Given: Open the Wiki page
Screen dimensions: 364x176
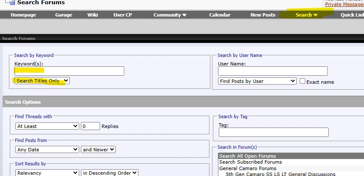Looking at the screenshot, I should click(x=93, y=15).
